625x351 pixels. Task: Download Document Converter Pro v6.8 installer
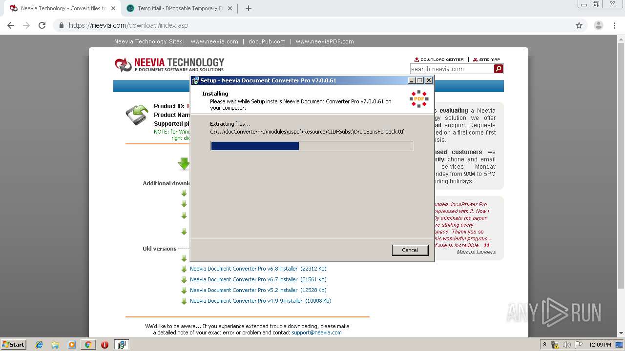click(x=258, y=269)
